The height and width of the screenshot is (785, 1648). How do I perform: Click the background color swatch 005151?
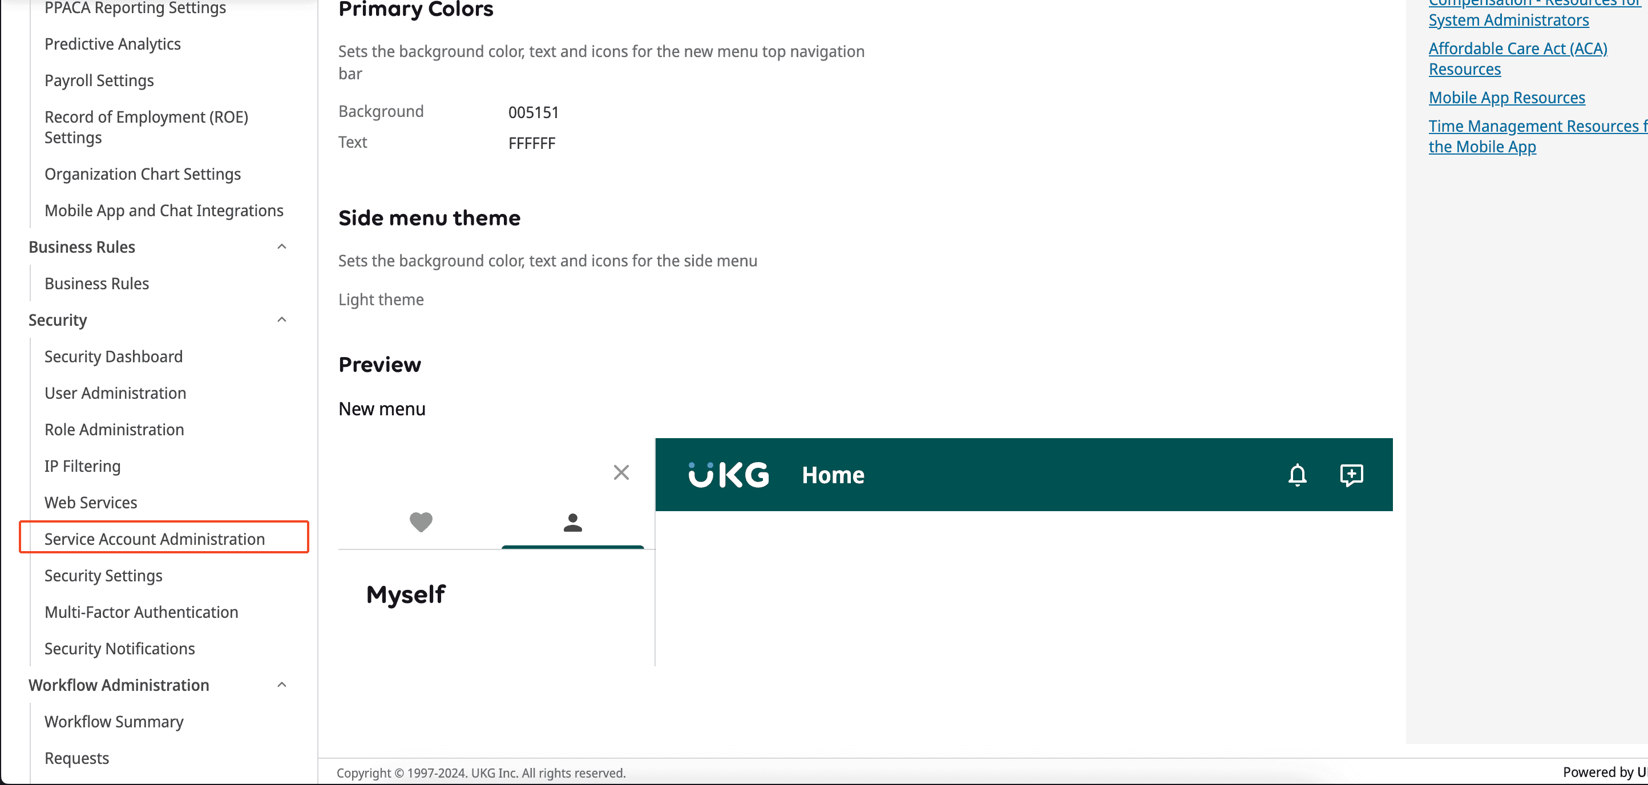click(x=532, y=110)
